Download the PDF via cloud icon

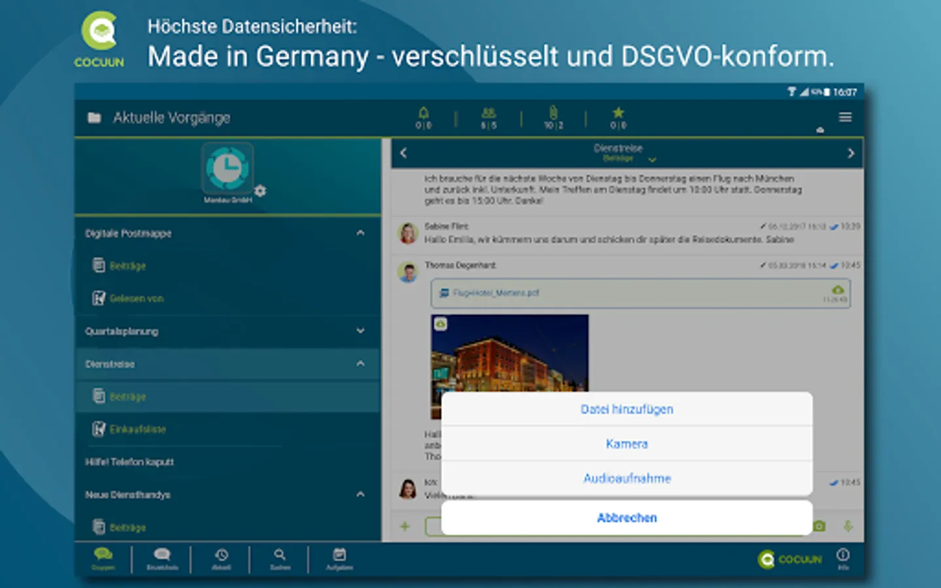[837, 289]
